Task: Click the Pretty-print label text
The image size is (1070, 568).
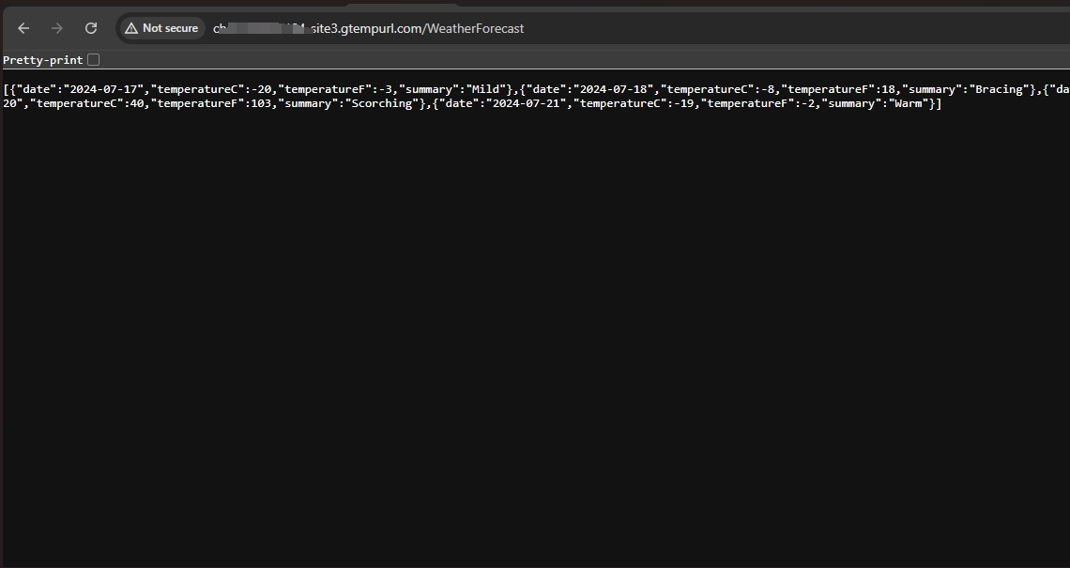Action: [42, 60]
